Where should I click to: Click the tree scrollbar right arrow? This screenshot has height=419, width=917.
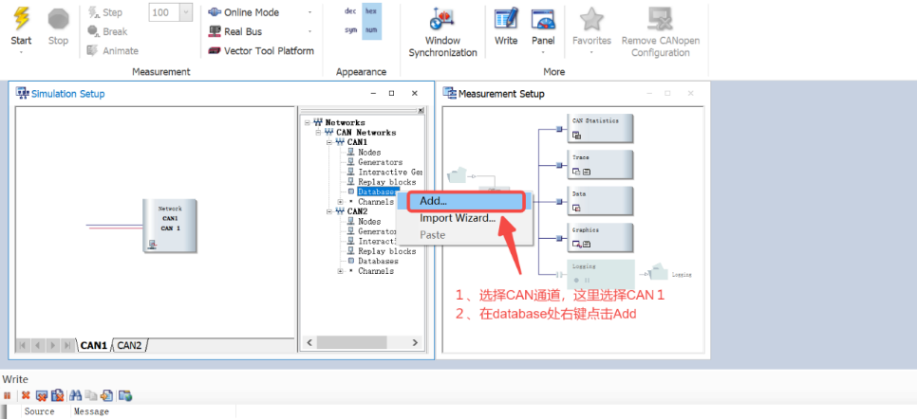pos(415,342)
